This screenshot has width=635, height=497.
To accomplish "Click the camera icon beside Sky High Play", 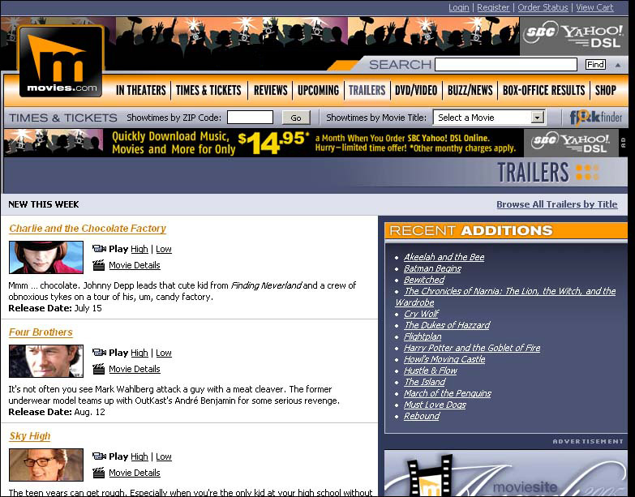I will [x=99, y=456].
